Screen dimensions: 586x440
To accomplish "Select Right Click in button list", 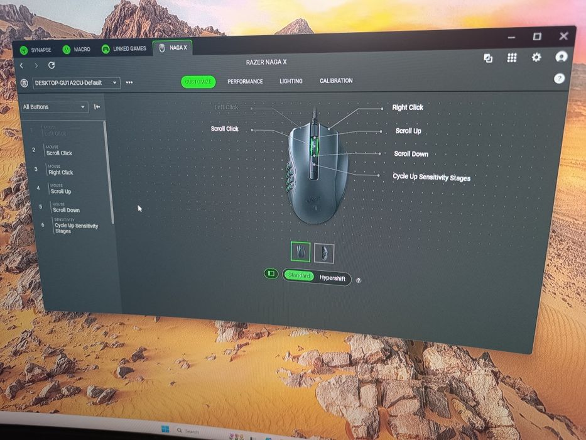I will (60, 170).
